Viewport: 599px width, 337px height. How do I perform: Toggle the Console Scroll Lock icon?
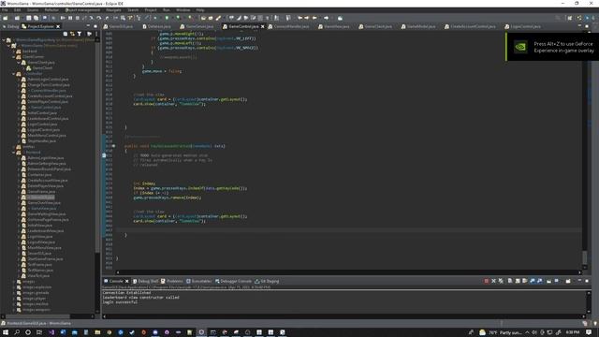[518, 281]
